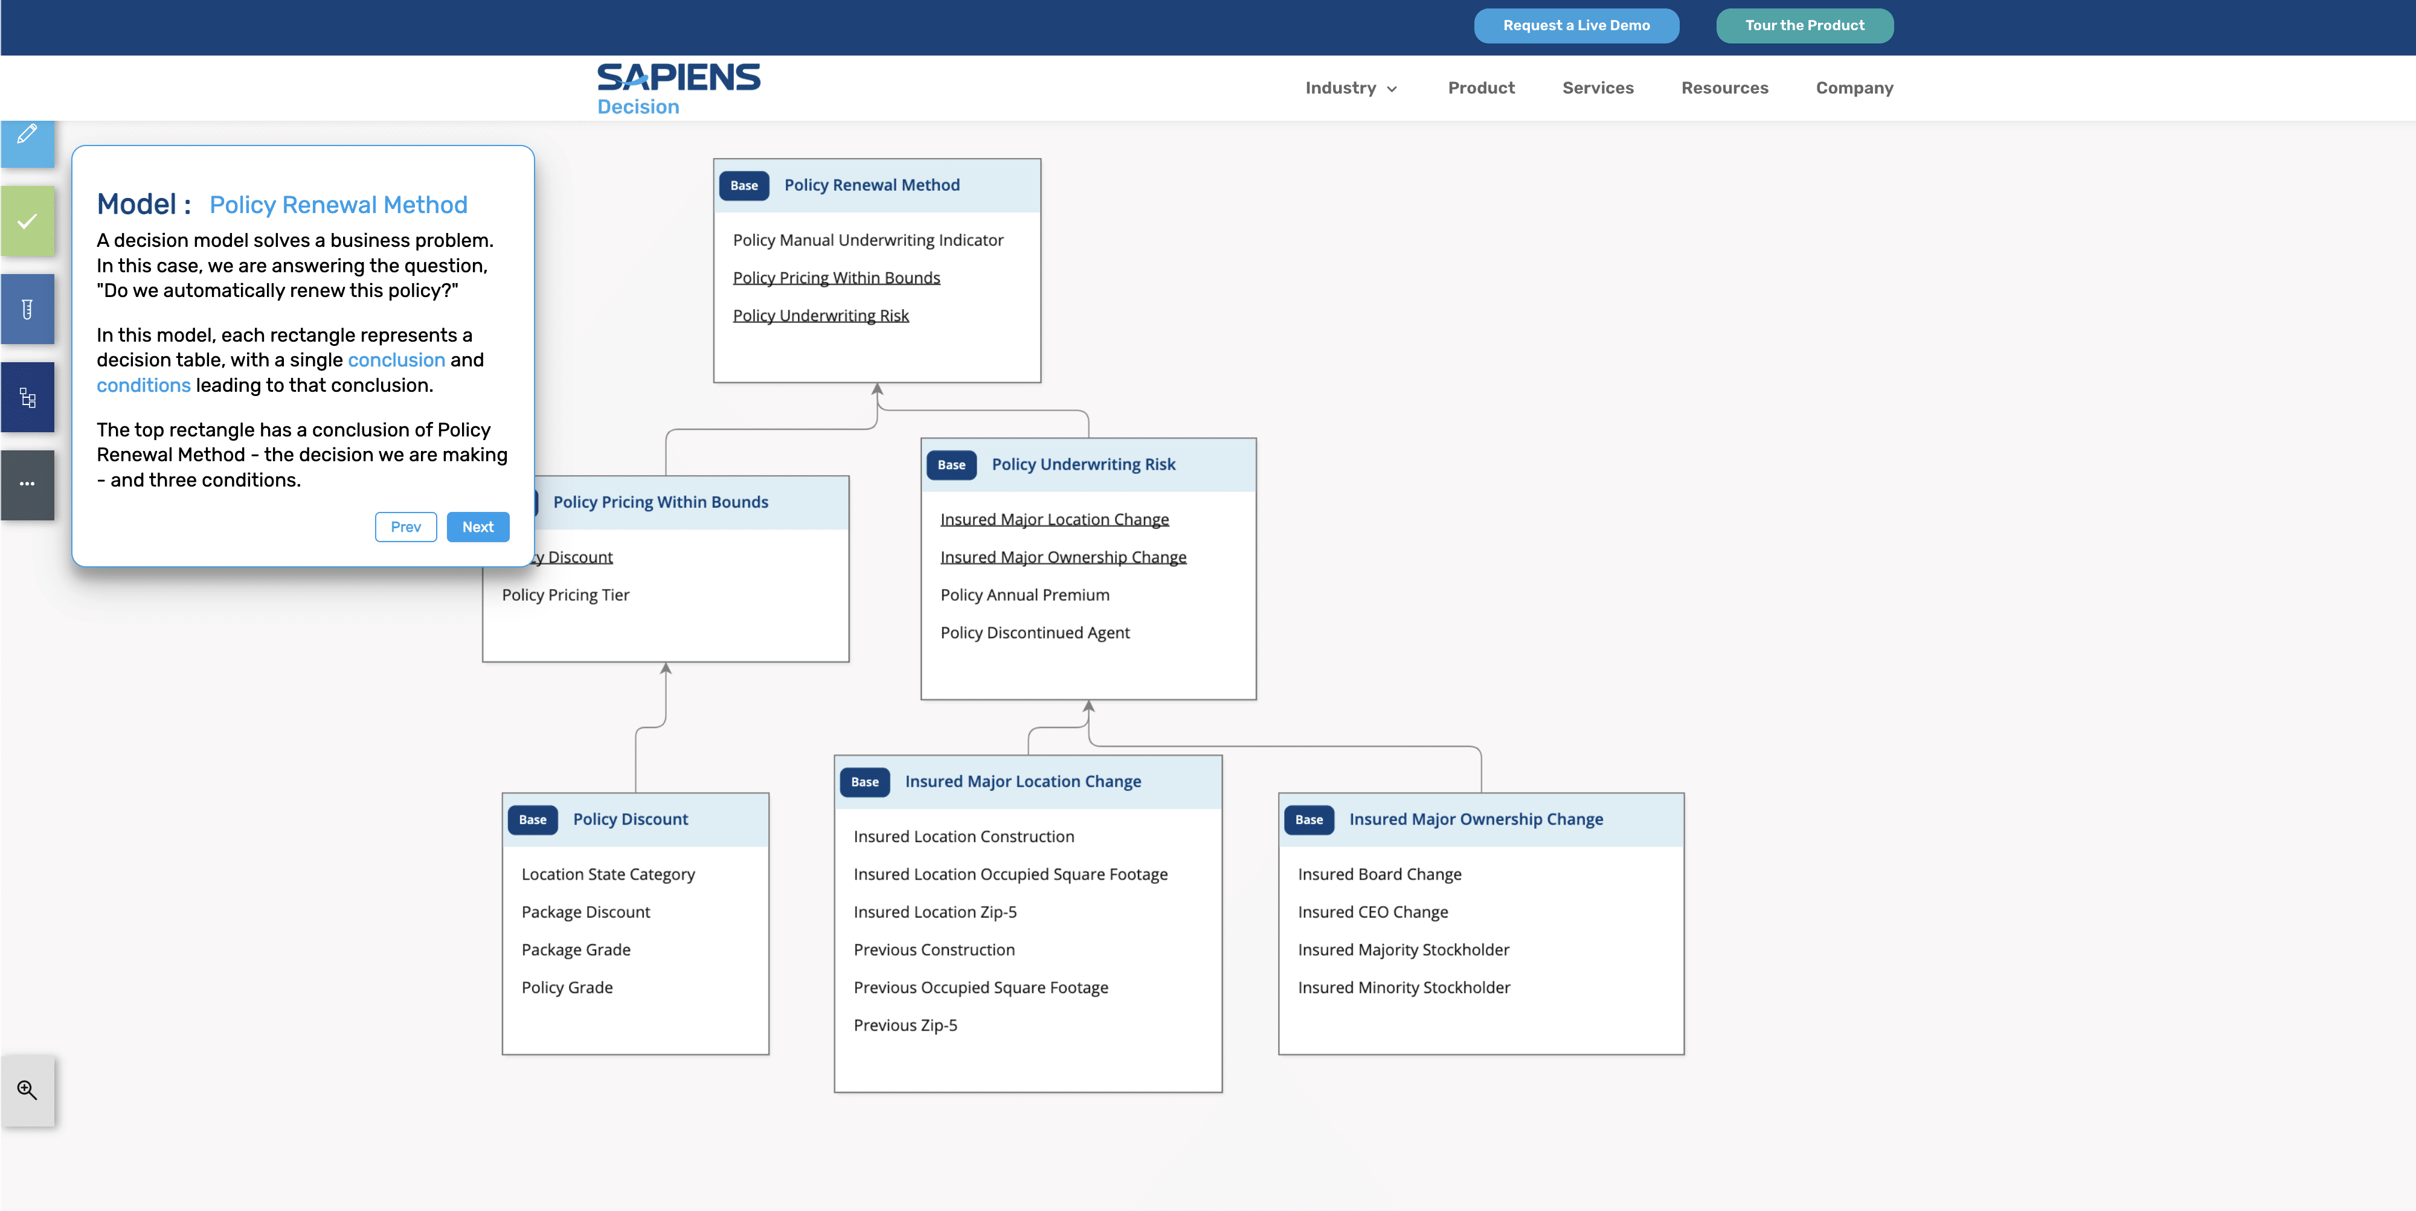Select Package Grade row
The width and height of the screenshot is (2416, 1211).
click(575, 950)
